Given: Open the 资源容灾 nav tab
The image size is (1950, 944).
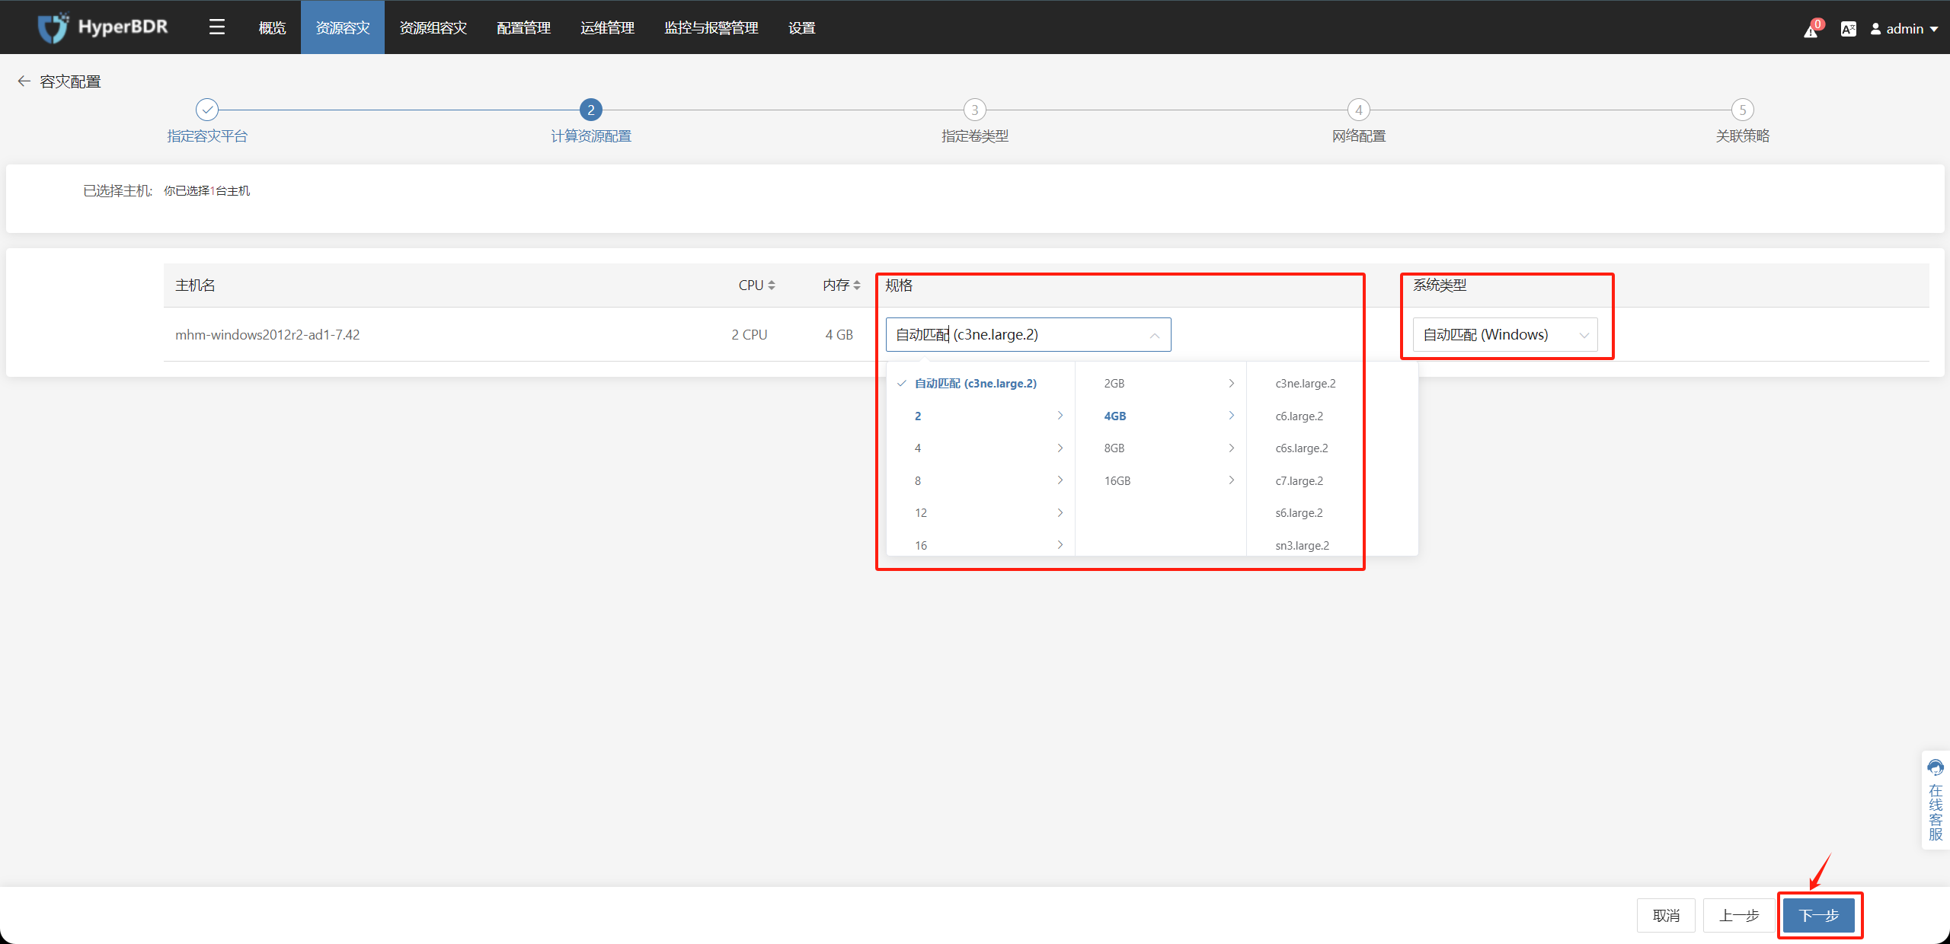Looking at the screenshot, I should click(343, 28).
